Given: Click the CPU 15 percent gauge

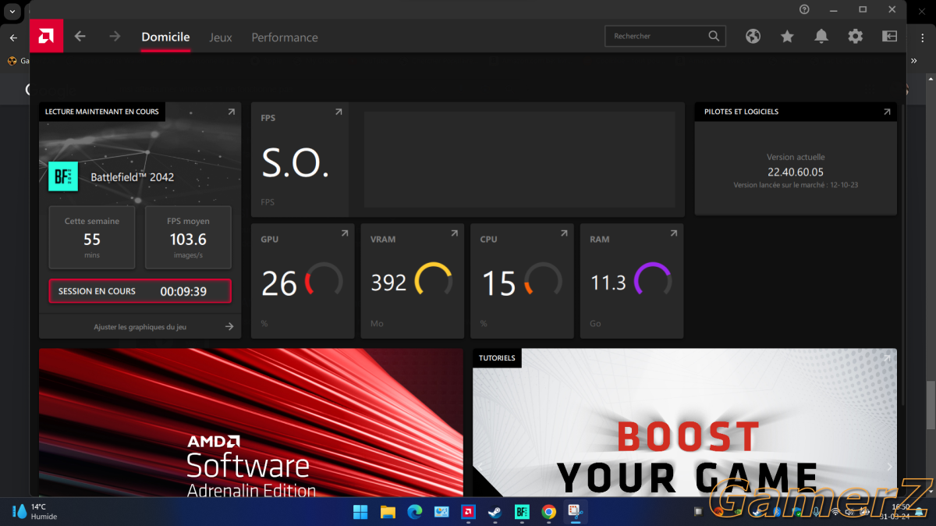Looking at the screenshot, I should [544, 281].
